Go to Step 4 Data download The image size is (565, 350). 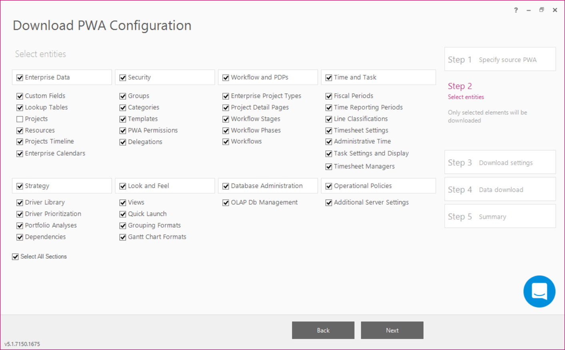click(x=500, y=189)
